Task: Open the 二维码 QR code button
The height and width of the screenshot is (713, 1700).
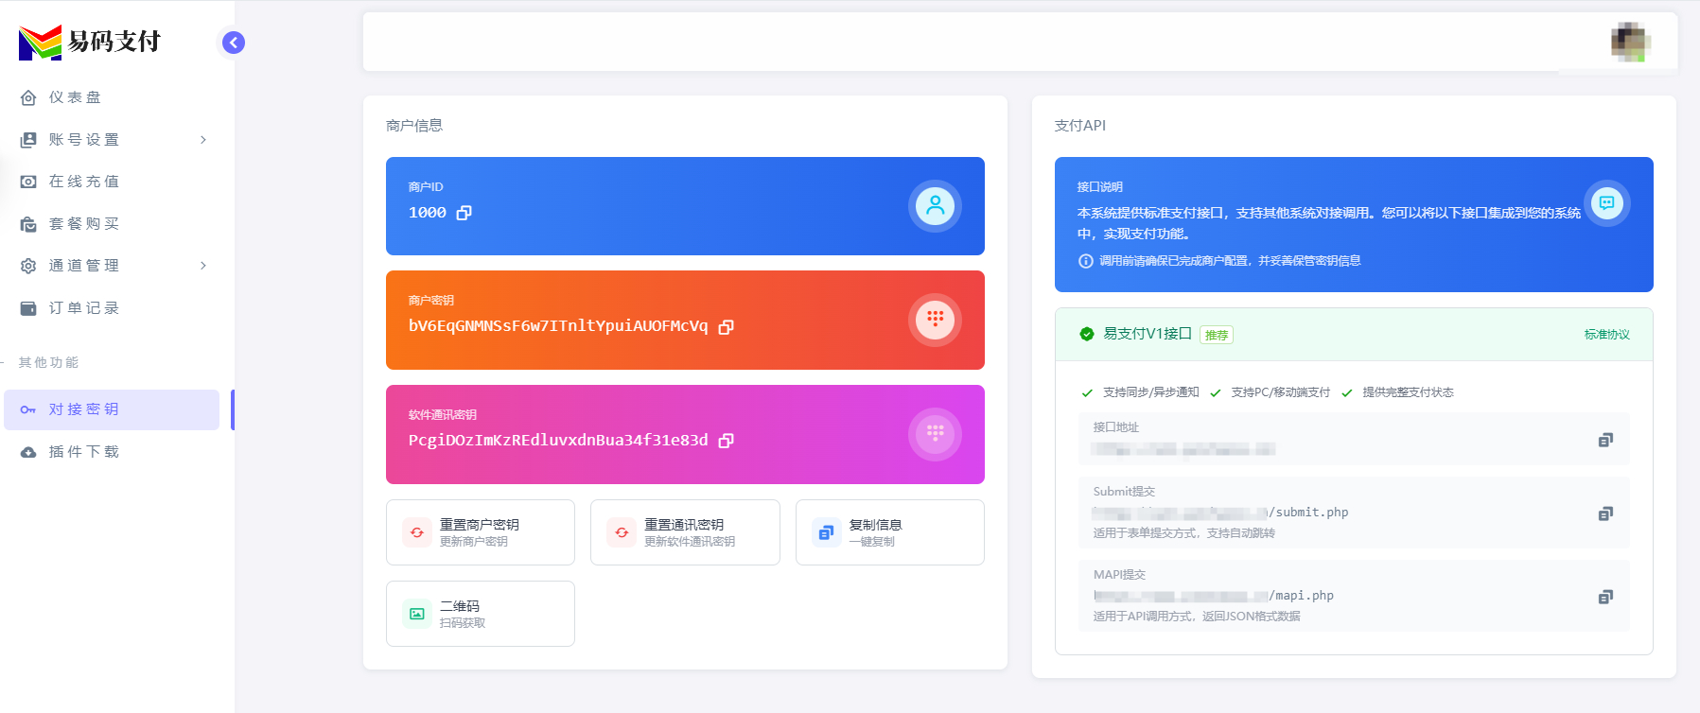Action: pos(480,614)
